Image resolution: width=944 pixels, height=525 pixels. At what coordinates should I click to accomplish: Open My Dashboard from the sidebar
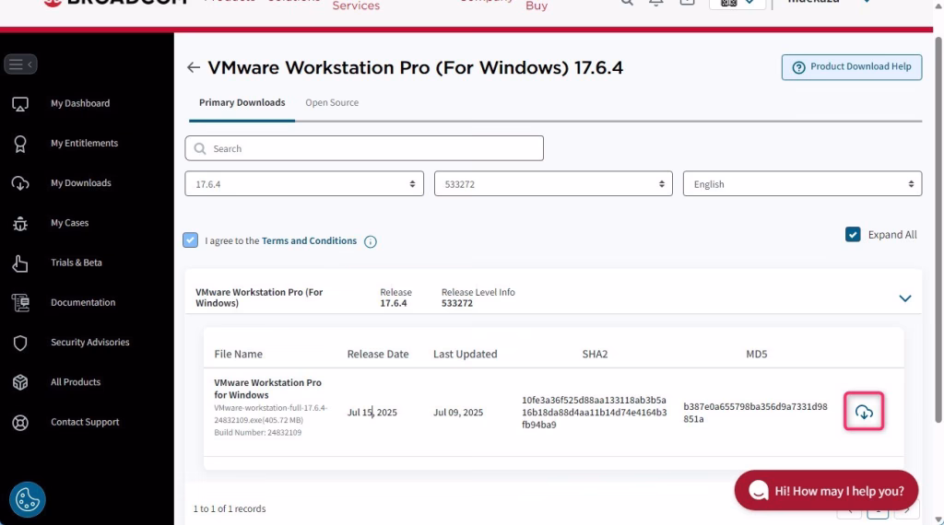point(79,103)
